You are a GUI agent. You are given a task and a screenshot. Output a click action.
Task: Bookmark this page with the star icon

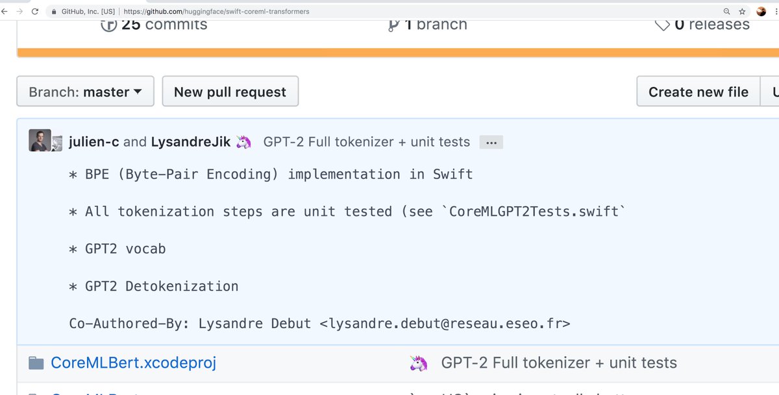point(743,12)
